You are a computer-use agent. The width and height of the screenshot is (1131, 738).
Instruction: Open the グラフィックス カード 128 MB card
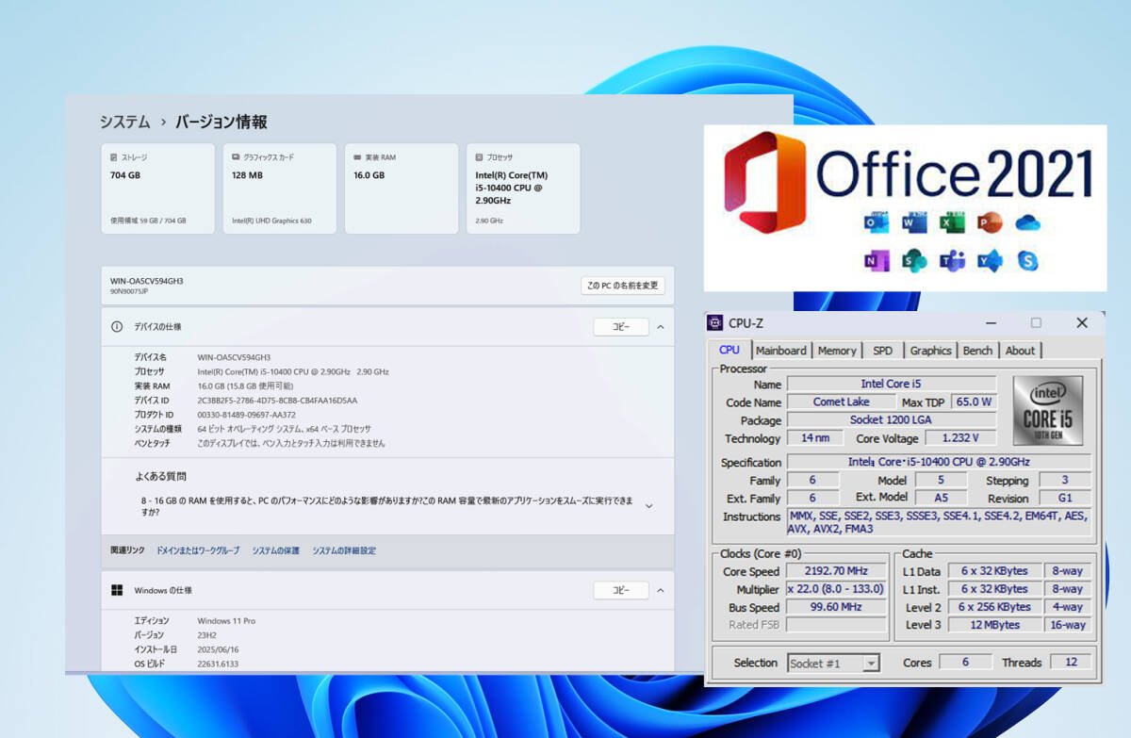(x=280, y=189)
